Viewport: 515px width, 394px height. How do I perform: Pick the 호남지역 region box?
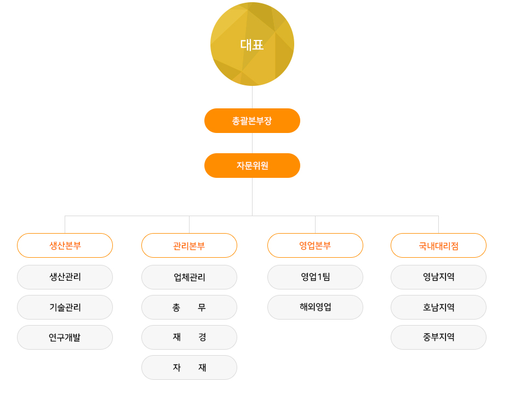438,308
